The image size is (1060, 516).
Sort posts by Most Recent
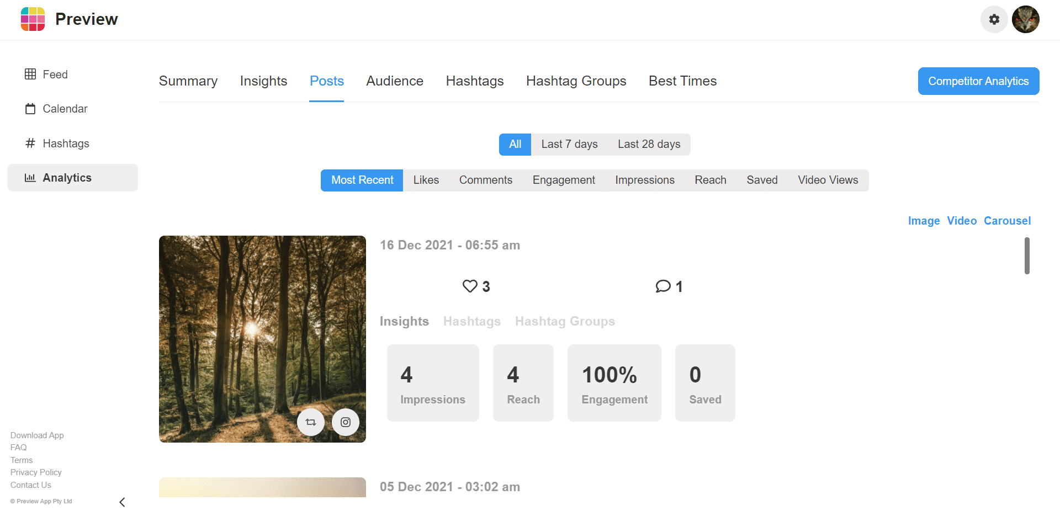tap(362, 180)
